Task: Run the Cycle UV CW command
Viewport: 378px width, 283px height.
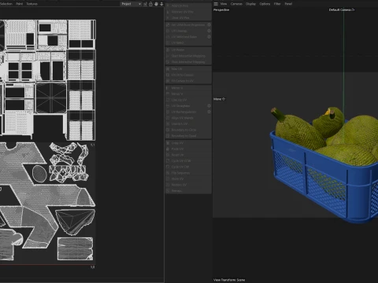Action: 188,167
